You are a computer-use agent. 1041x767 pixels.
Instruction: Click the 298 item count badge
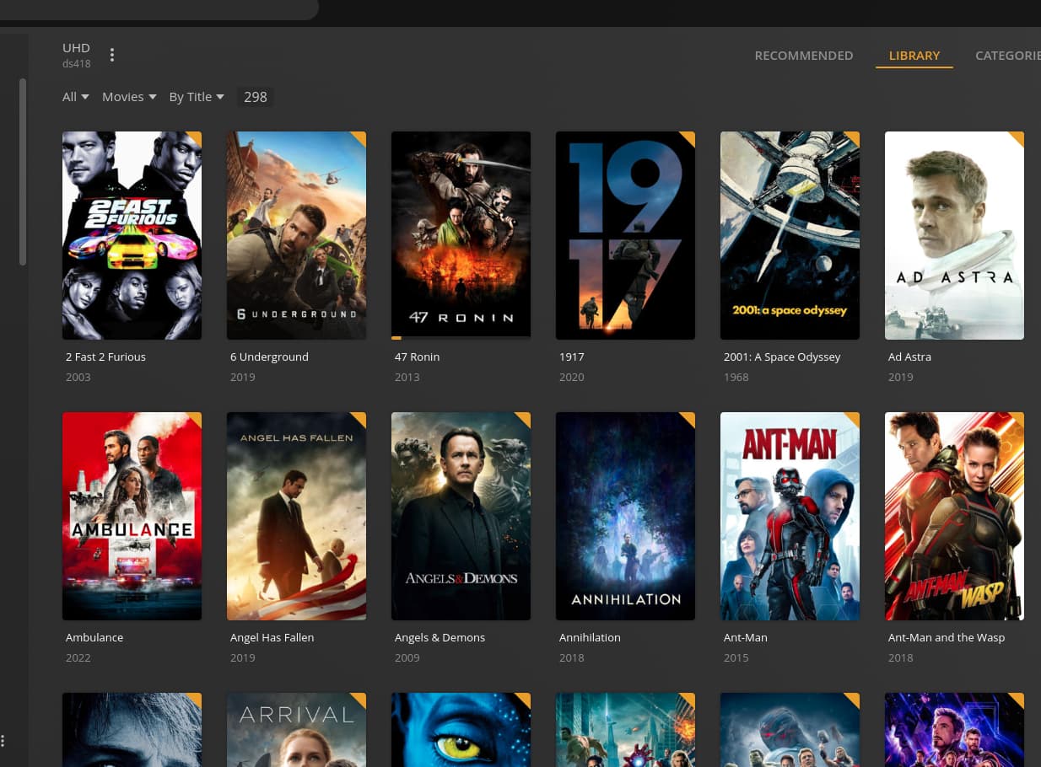pyautogui.click(x=256, y=97)
